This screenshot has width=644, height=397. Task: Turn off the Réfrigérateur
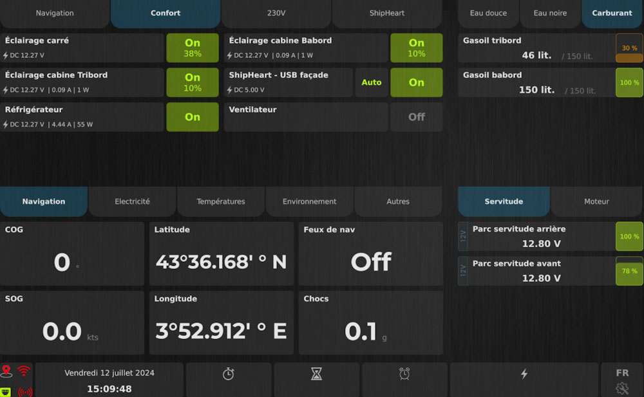[x=193, y=117]
